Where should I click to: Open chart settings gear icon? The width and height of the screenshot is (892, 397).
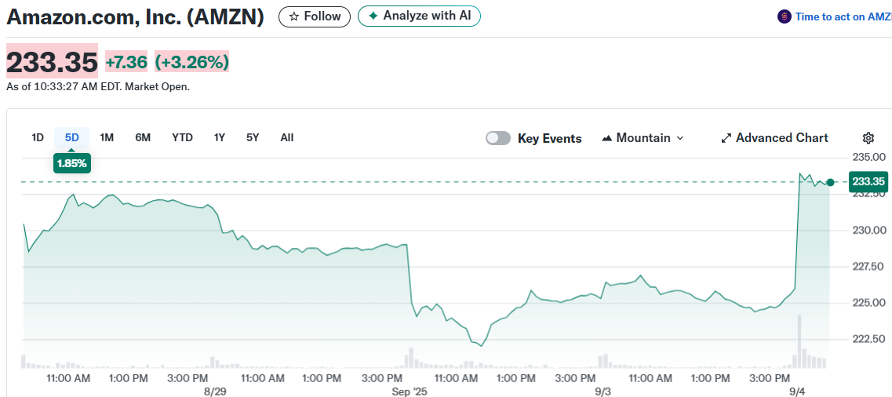[868, 137]
